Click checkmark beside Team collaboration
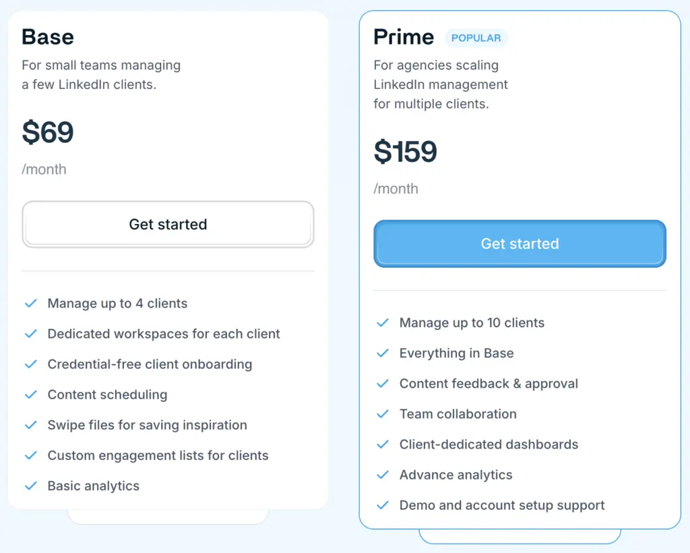The height and width of the screenshot is (553, 690). (x=383, y=414)
